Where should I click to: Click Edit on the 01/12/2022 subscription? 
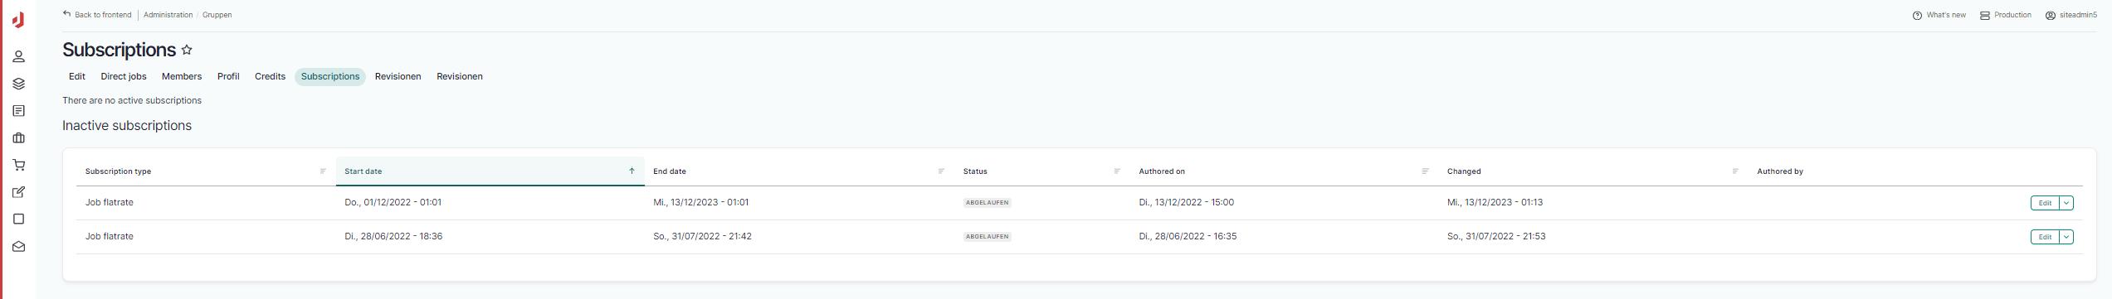click(x=2045, y=203)
